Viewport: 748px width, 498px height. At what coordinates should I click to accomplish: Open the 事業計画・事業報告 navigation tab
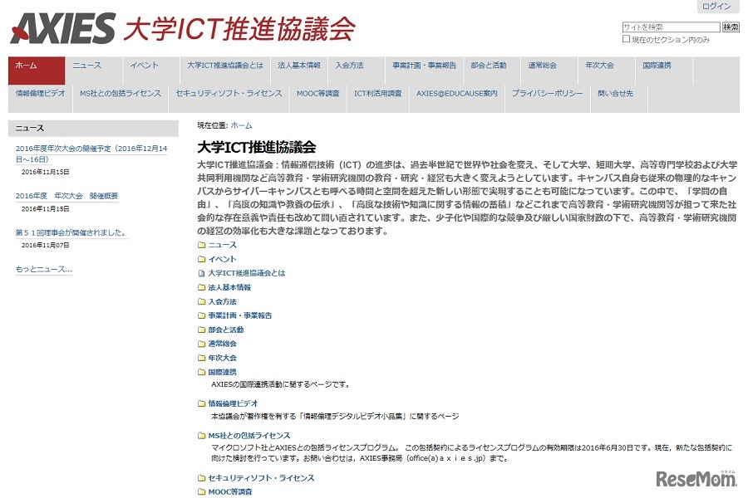tap(424, 71)
